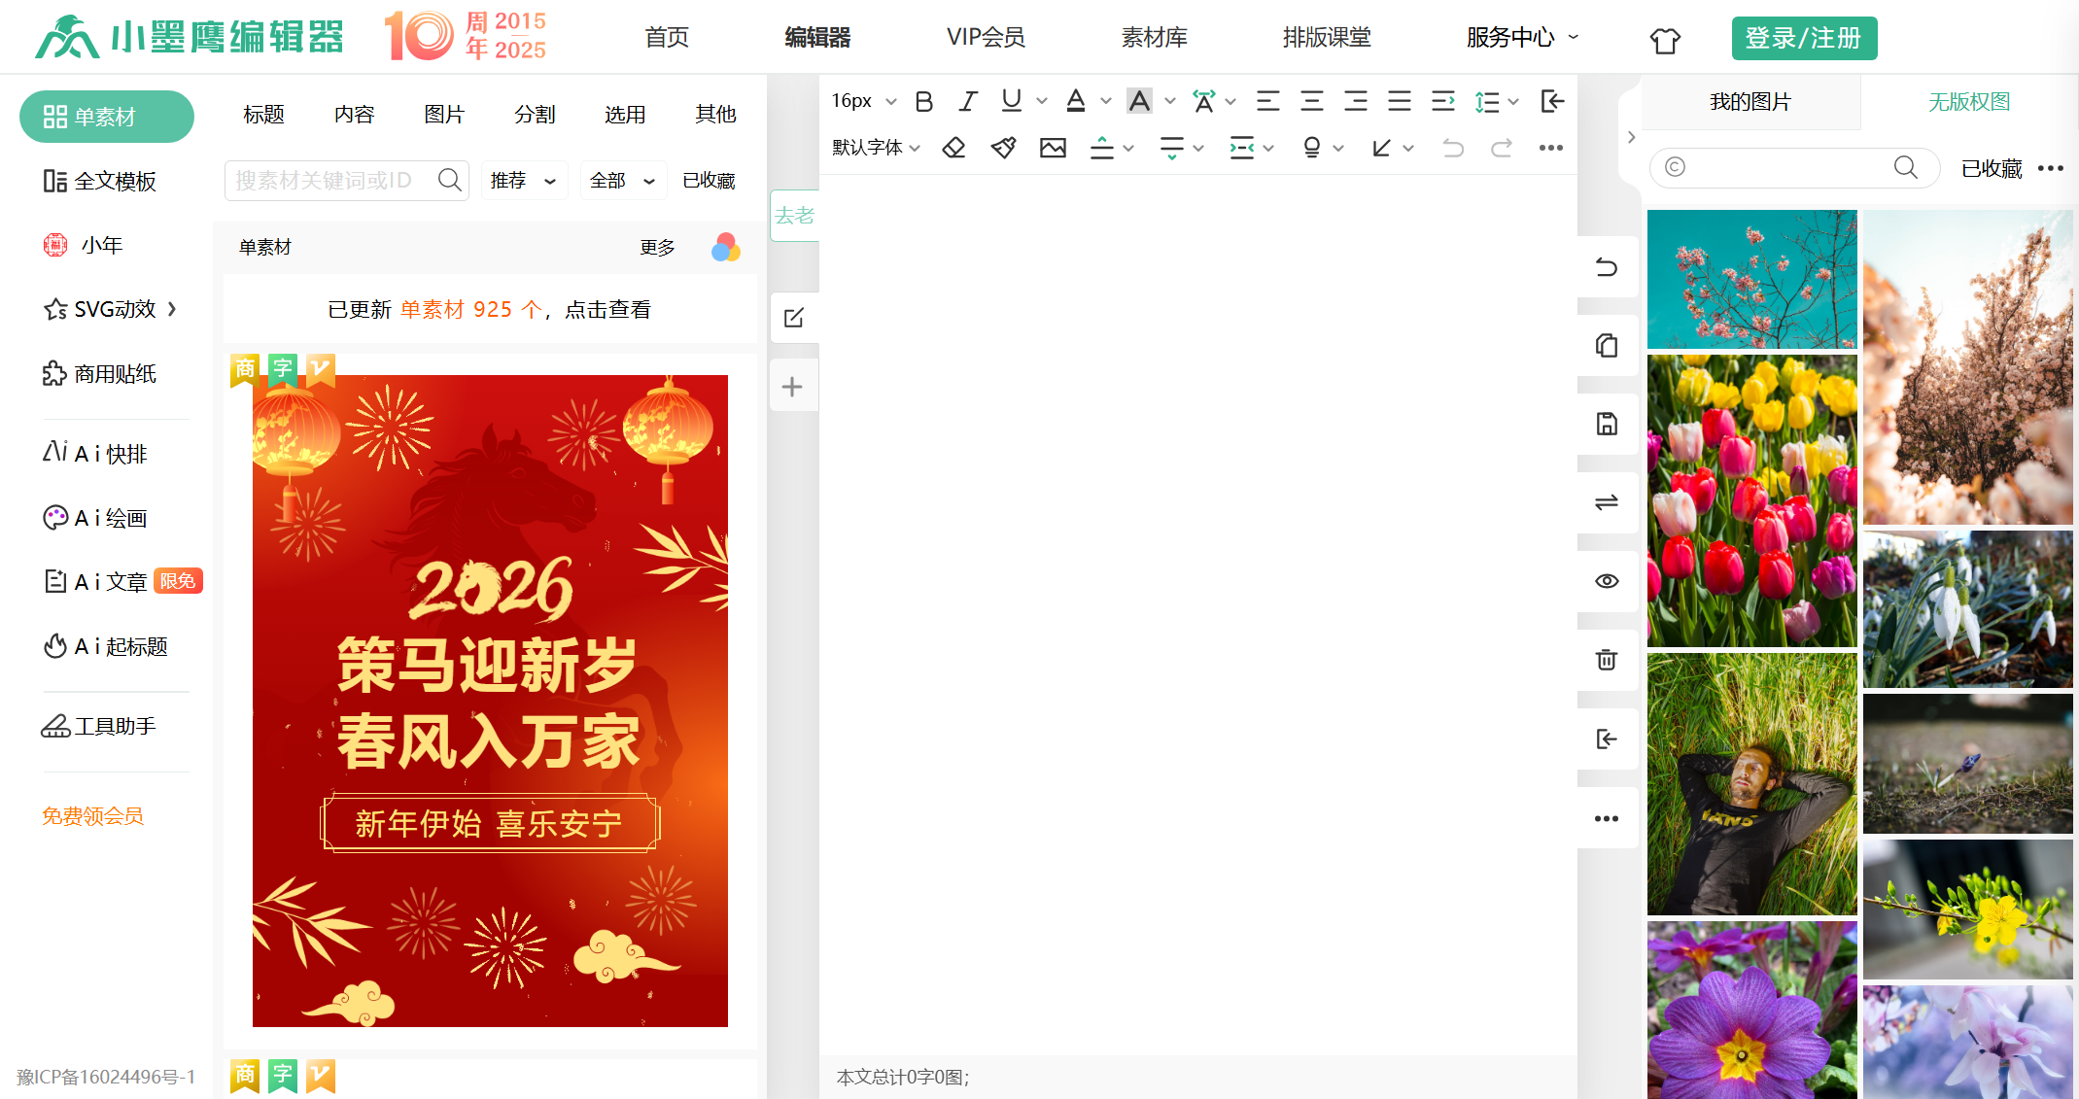Click the 已更新 单素材 925 个 update notice

490,310
